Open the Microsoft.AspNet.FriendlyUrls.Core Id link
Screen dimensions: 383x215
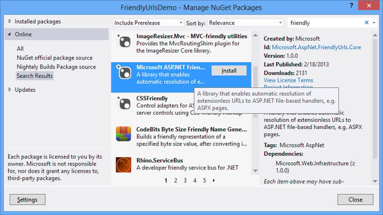(317, 47)
